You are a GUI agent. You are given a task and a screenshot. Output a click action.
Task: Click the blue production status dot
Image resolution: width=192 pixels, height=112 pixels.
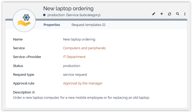[x=44, y=15]
